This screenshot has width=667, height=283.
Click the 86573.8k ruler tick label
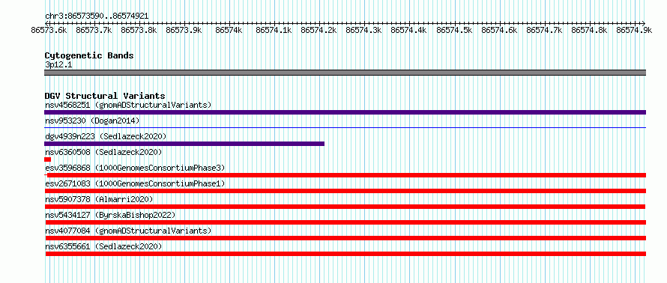(x=139, y=30)
